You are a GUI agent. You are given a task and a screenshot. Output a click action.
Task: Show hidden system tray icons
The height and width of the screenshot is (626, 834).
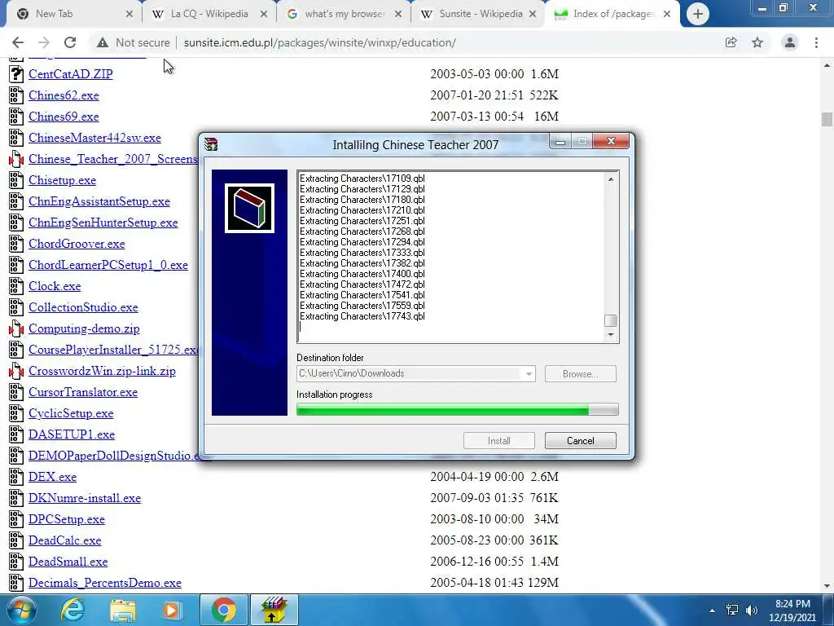pos(712,611)
